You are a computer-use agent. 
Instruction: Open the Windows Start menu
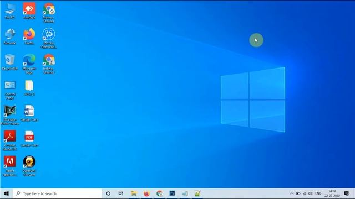(x=6, y=193)
